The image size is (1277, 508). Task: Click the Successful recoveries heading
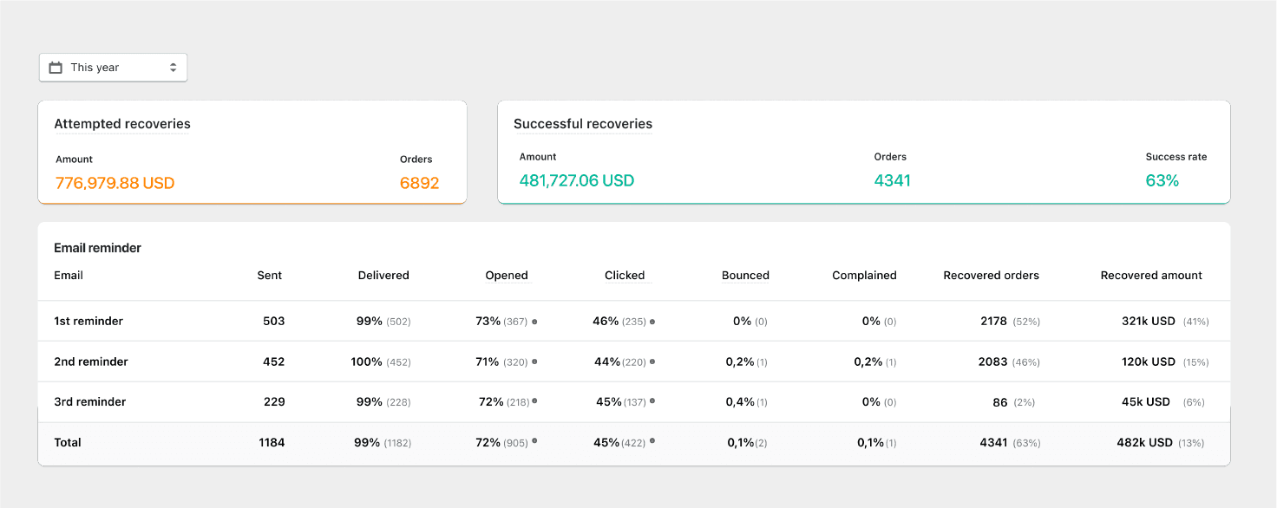point(583,124)
